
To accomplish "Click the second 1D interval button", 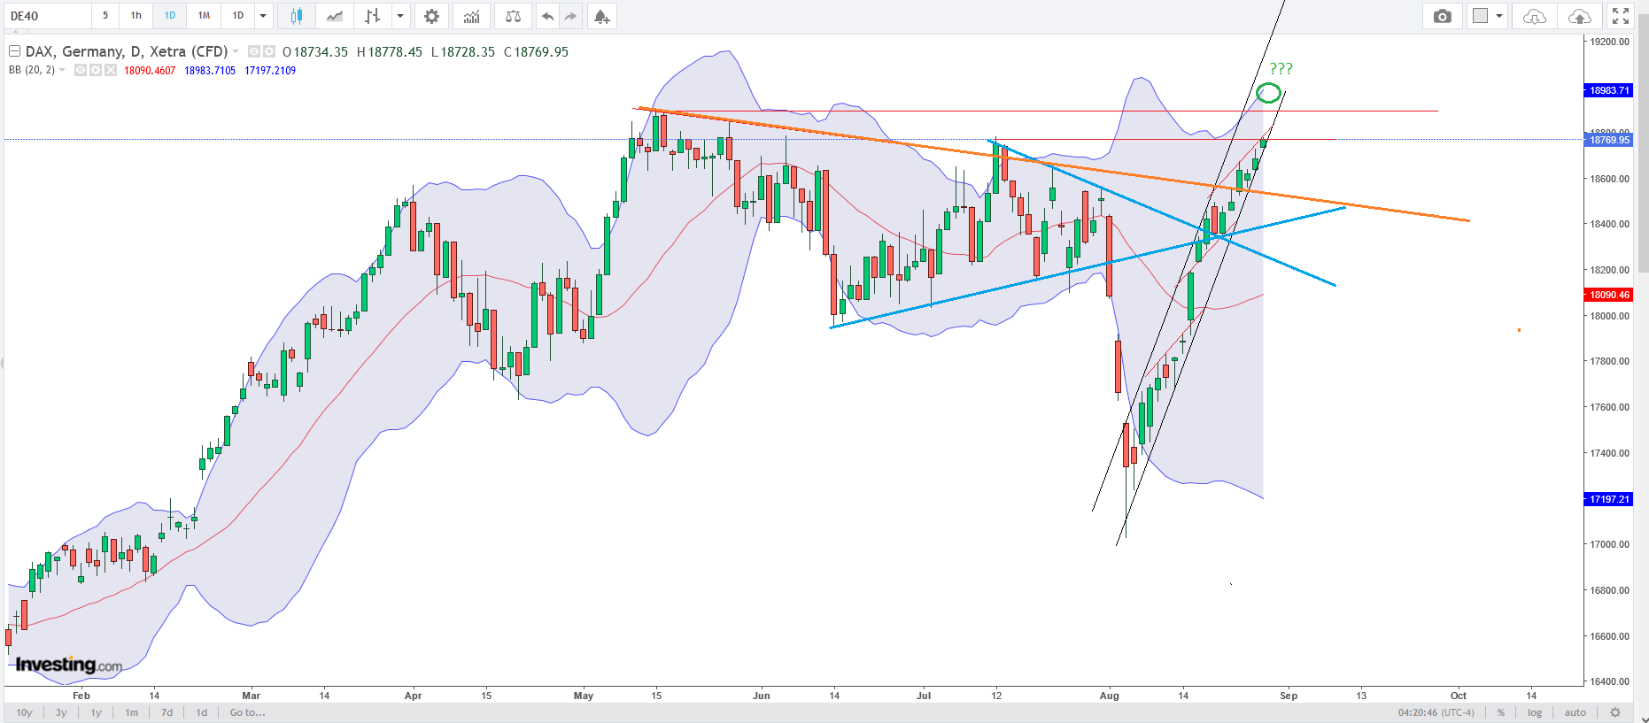I will click(237, 16).
